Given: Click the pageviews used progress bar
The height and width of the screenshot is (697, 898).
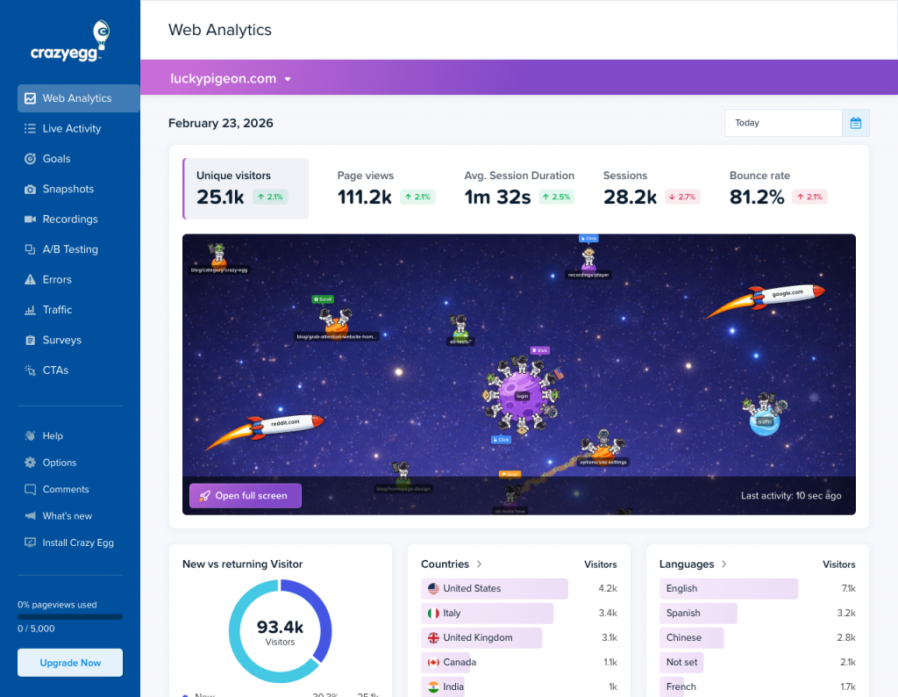Looking at the screenshot, I should click(x=70, y=617).
